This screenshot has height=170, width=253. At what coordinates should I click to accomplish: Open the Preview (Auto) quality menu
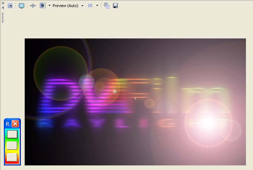[68, 6]
